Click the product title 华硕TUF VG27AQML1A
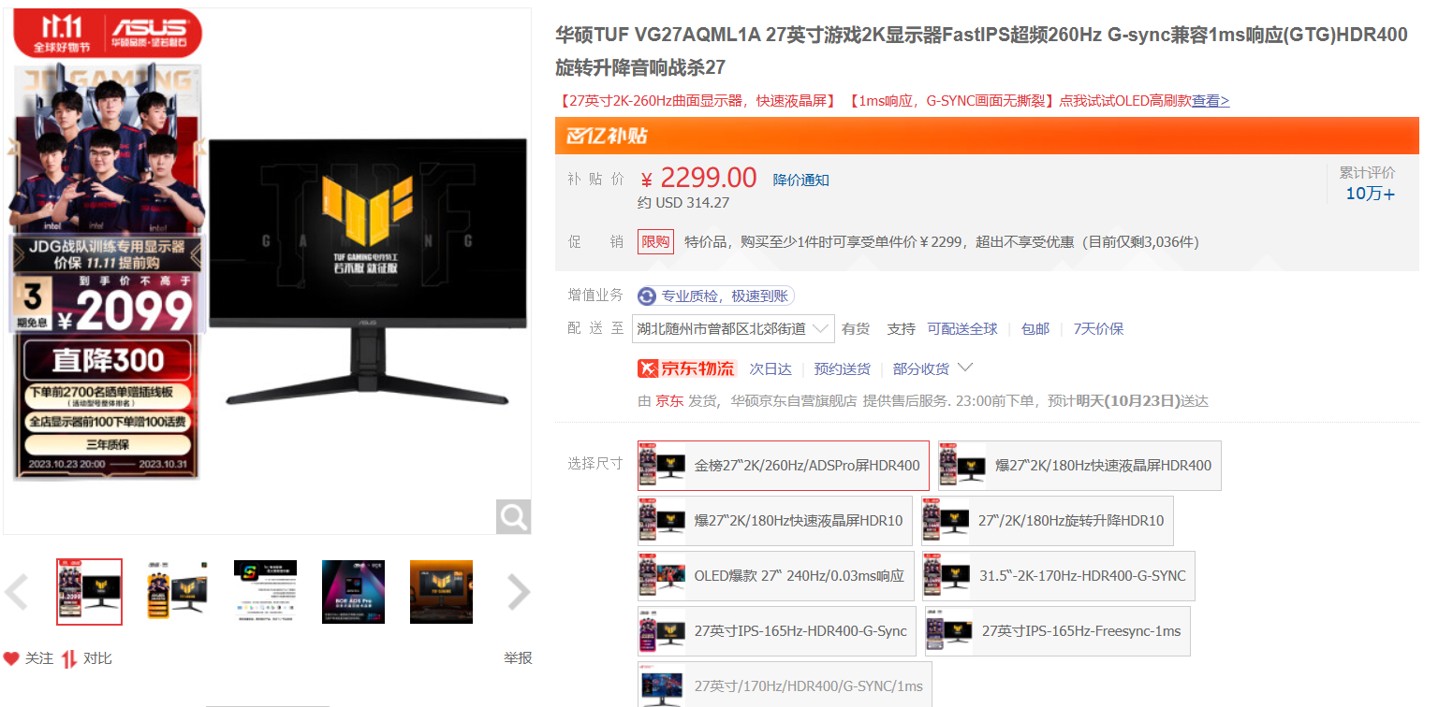The height and width of the screenshot is (707, 1453). tap(981, 51)
